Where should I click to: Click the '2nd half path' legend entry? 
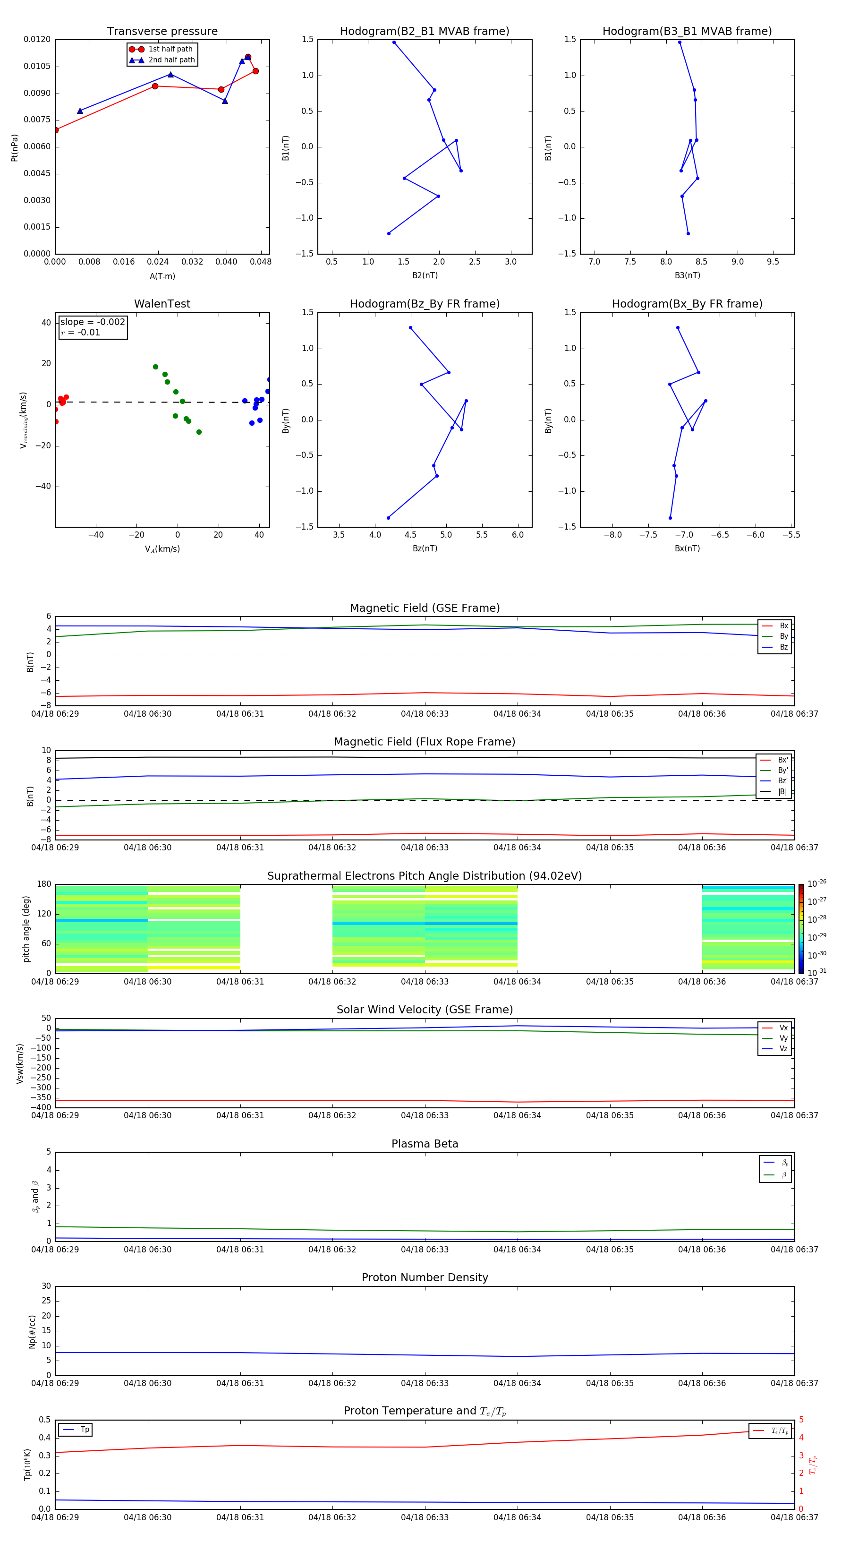[162, 60]
